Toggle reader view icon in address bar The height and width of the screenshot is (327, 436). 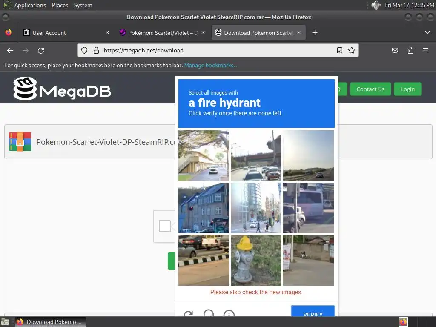point(339,50)
